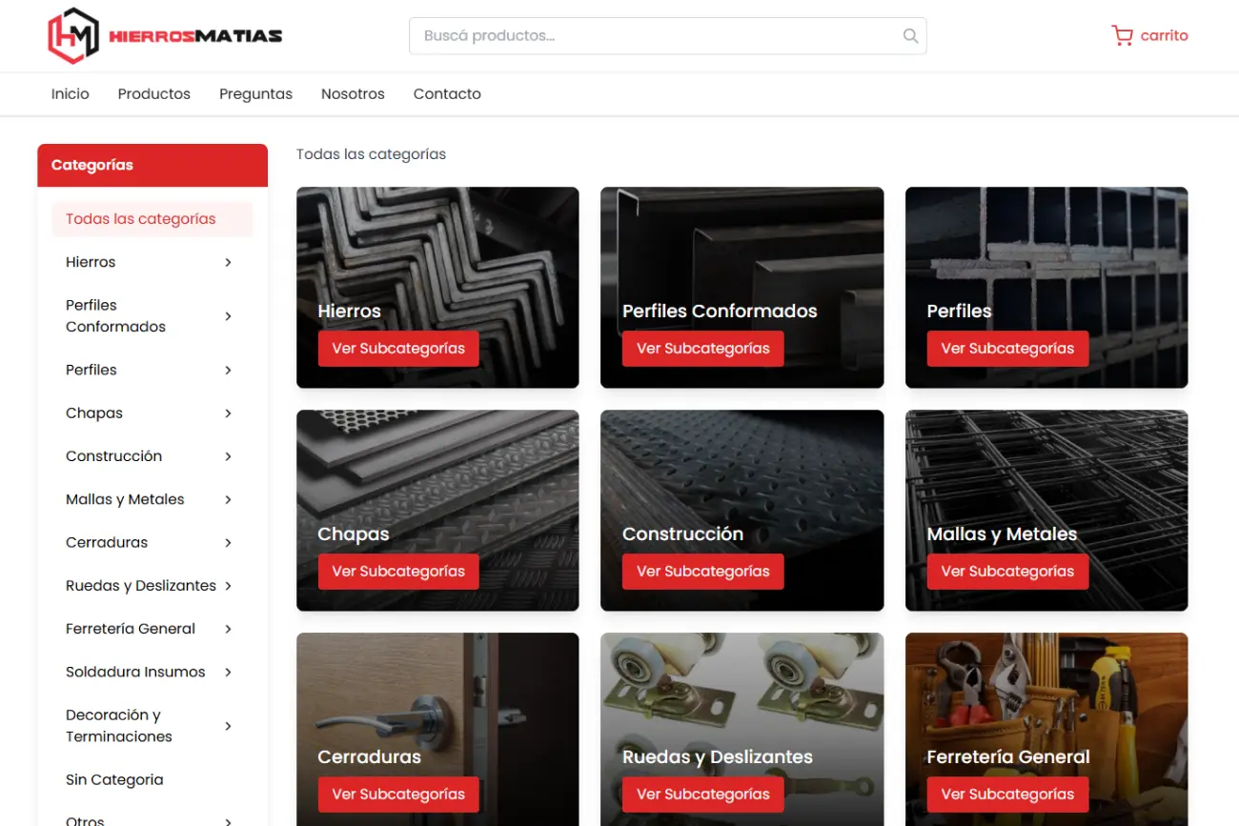This screenshot has width=1239, height=826.
Task: Open the Productos menu item
Action: [x=154, y=93]
